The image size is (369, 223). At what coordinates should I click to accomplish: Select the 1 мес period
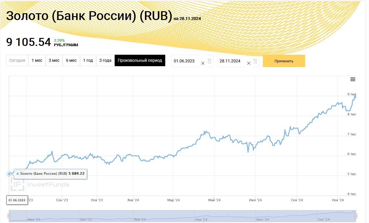tap(37, 61)
